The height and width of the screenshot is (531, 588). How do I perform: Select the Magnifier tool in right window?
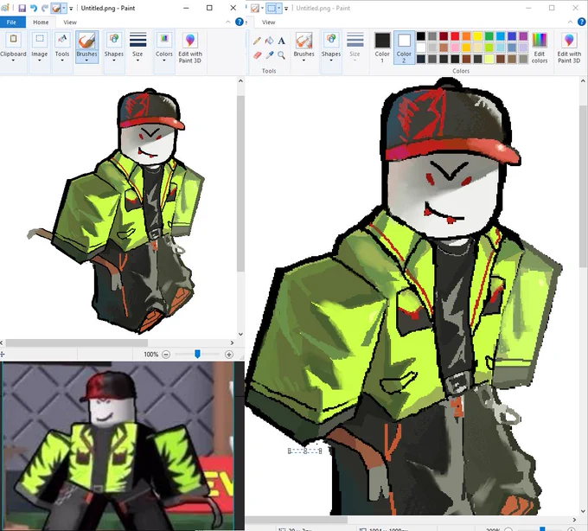pyautogui.click(x=281, y=55)
